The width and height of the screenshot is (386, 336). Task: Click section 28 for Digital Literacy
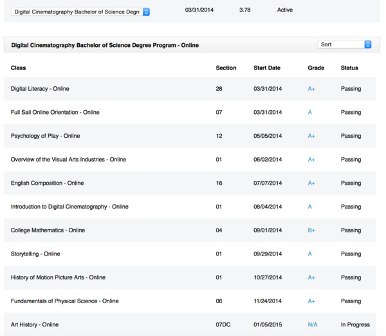219,89
